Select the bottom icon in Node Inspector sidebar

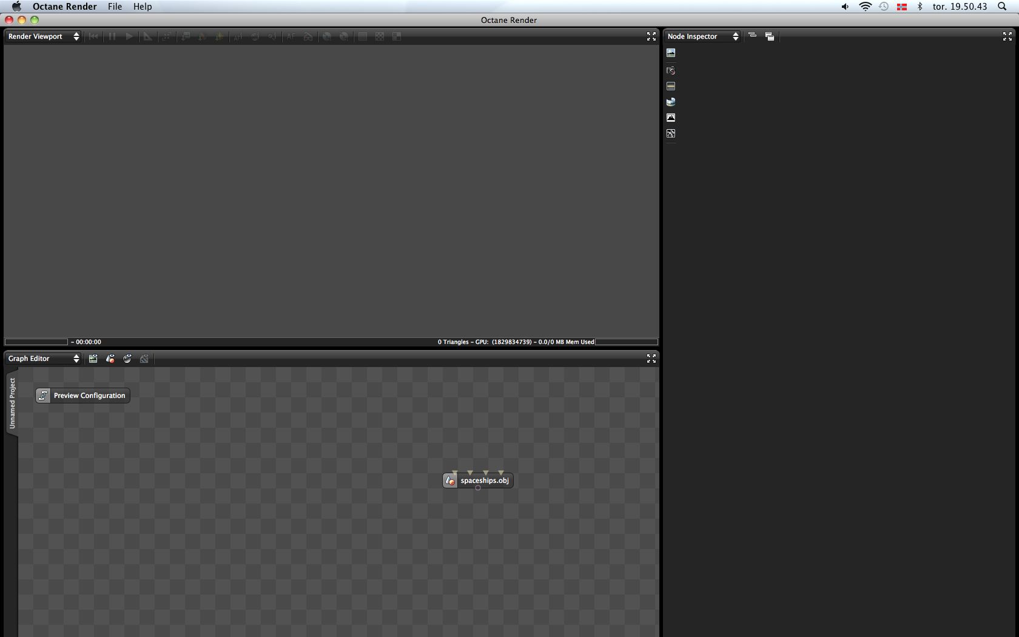click(671, 133)
